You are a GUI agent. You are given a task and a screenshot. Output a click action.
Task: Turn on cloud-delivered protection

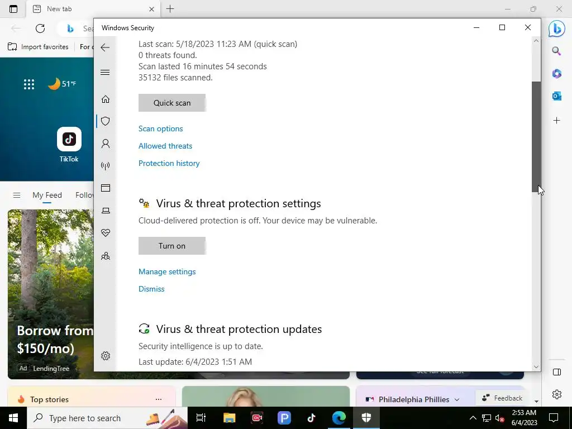(172, 246)
